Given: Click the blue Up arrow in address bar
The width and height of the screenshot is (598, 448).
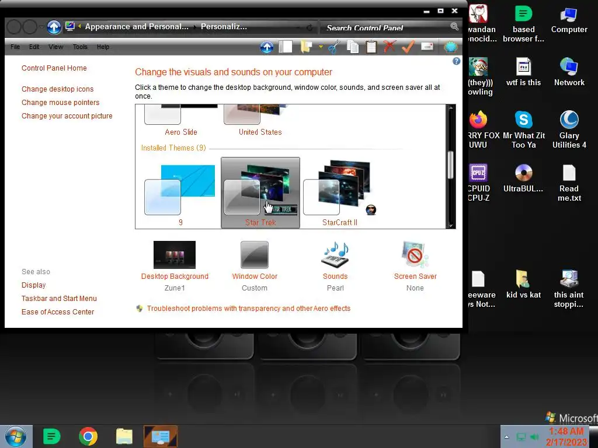Looking at the screenshot, I should (x=54, y=27).
